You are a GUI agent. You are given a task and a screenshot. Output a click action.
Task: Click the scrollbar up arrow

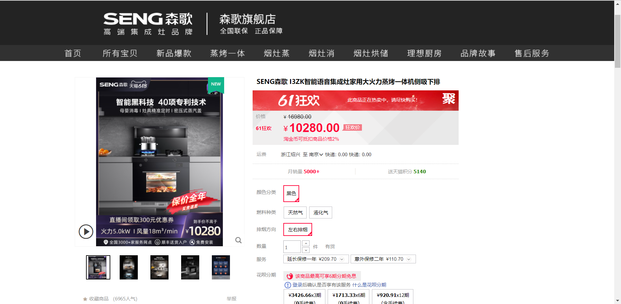[x=617, y=3]
